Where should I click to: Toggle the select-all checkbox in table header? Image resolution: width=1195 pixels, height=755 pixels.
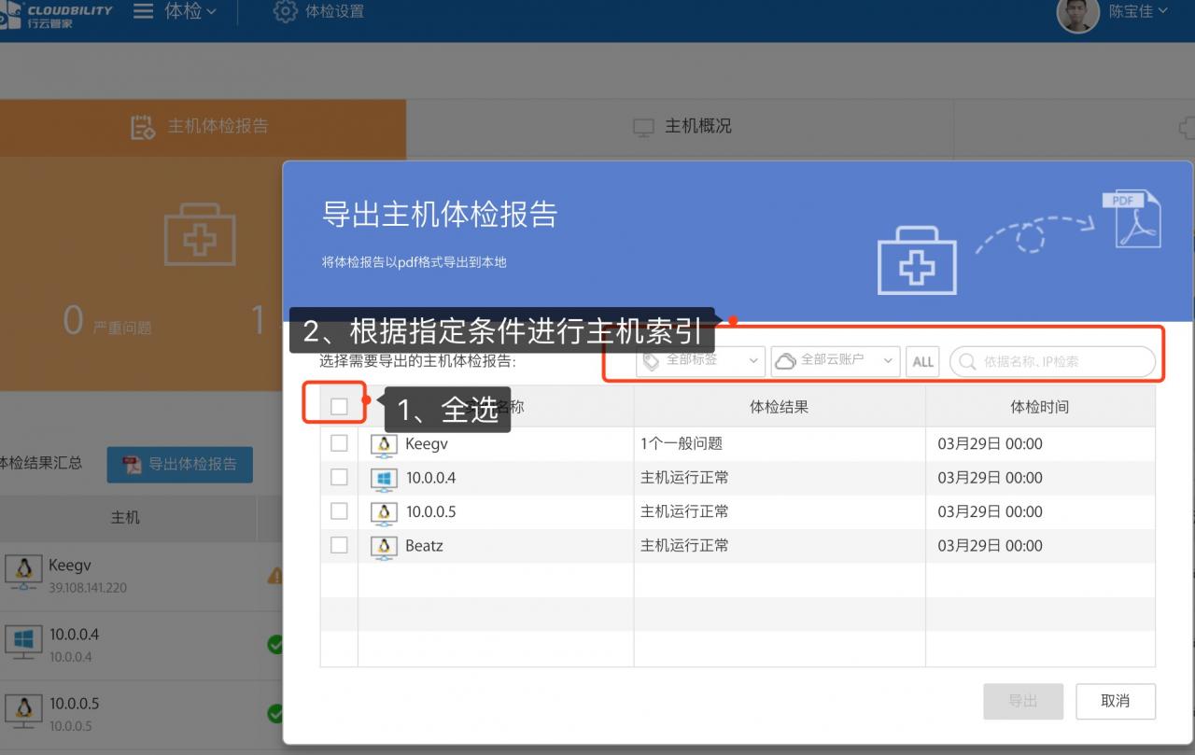pyautogui.click(x=339, y=407)
